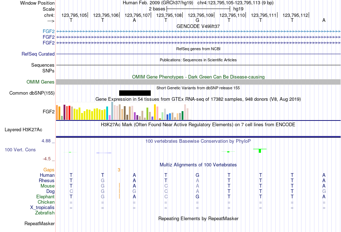This screenshot has width=341, height=232.
Task: Click the SNPs track label
Action: [x=48, y=71]
